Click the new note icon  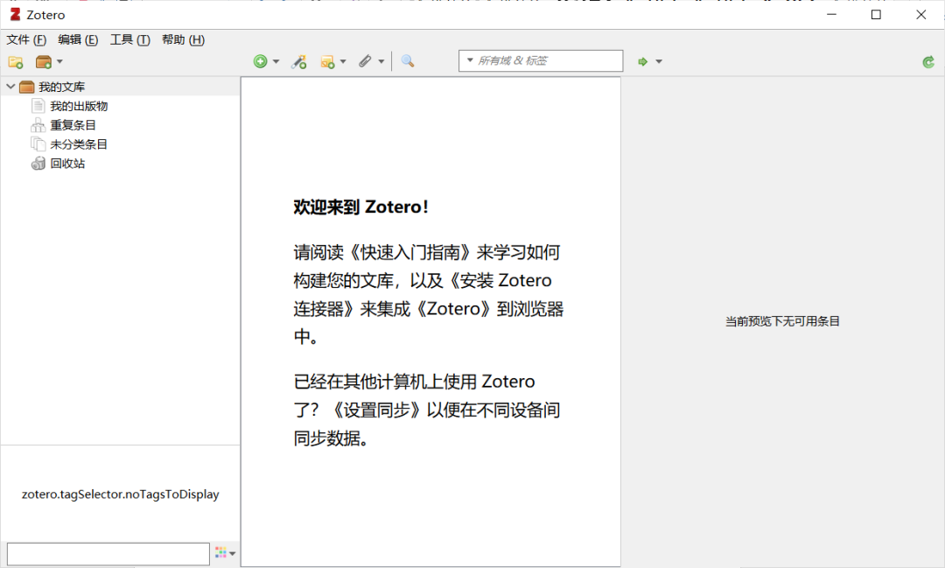(327, 61)
